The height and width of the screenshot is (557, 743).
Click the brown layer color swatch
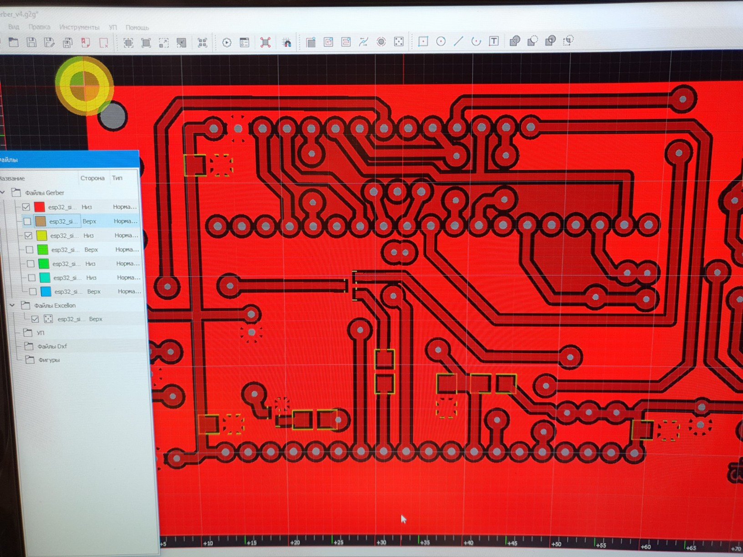[x=41, y=221]
